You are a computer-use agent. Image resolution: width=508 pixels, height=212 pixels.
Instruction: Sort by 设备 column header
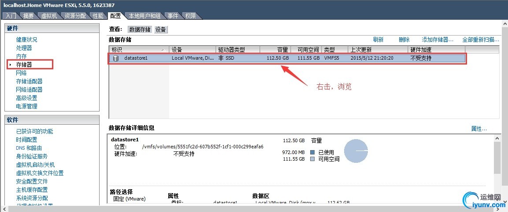[193, 50]
